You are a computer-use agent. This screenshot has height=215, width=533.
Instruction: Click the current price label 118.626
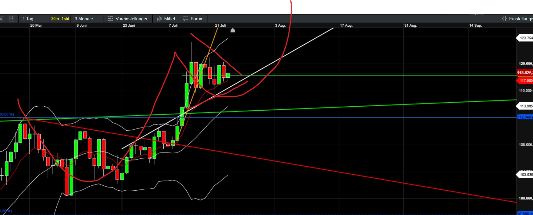click(525, 73)
